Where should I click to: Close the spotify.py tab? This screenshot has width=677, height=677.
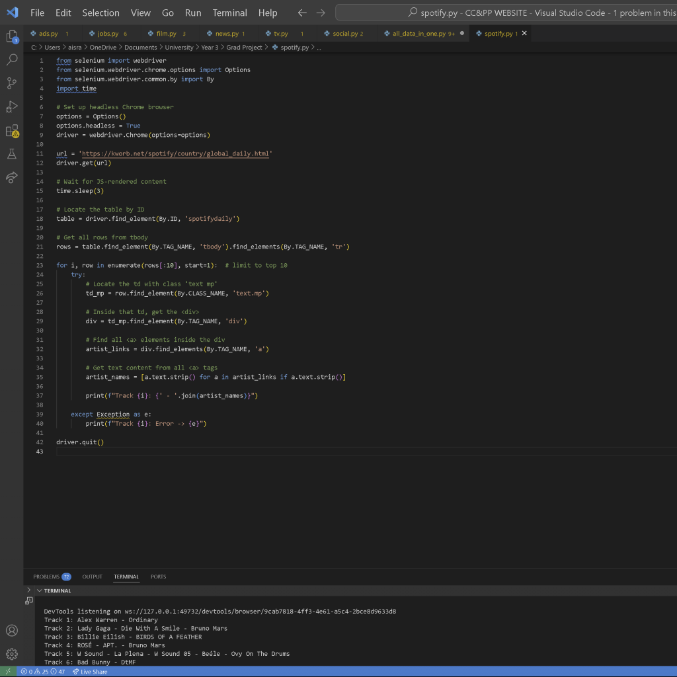(524, 33)
